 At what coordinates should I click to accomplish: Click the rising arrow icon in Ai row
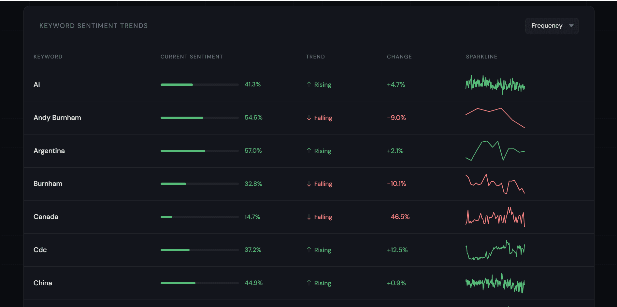pos(309,84)
